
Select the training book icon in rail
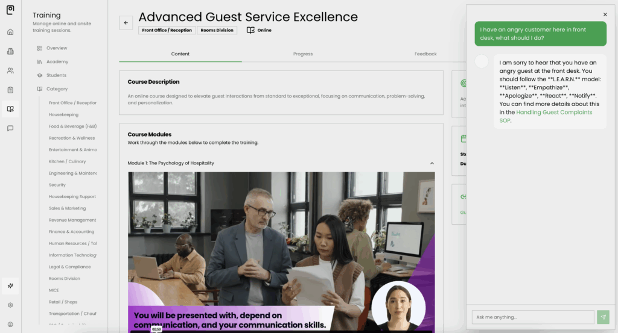point(10,109)
